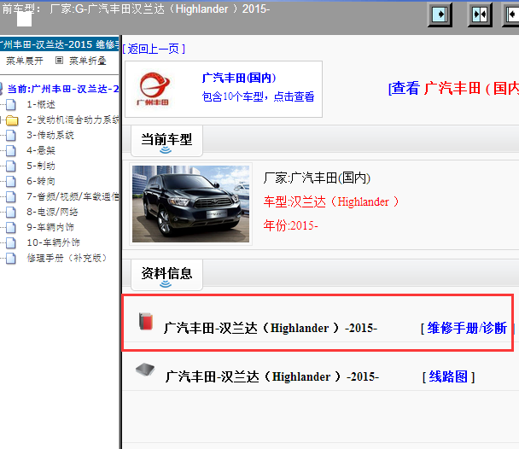Open tree item 6-转向
Image resolution: width=519 pixels, height=449 pixels.
tap(41, 181)
